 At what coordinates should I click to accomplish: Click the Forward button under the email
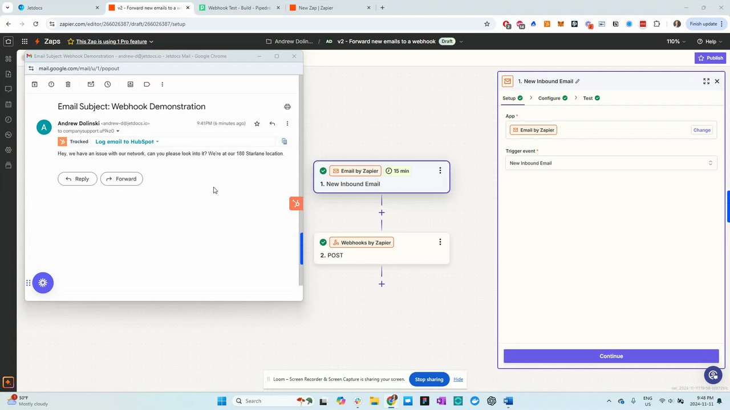(121, 179)
